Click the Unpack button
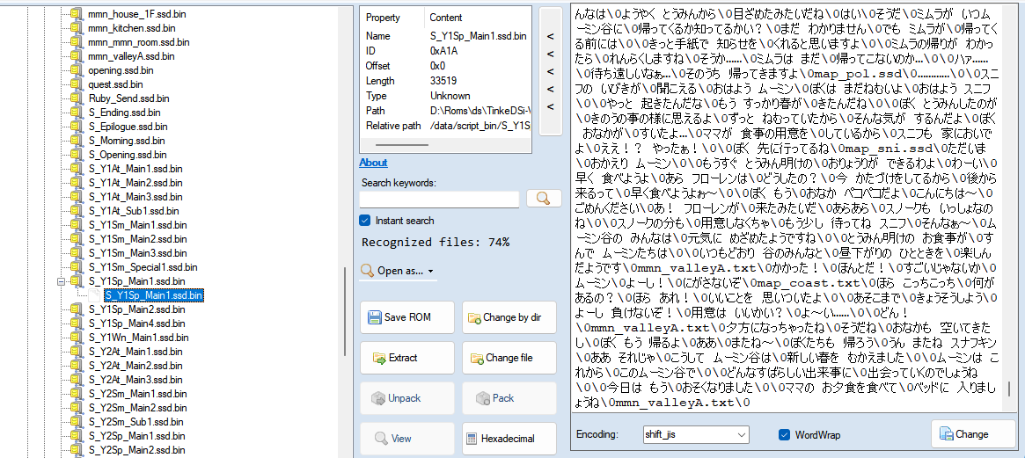 407,398
